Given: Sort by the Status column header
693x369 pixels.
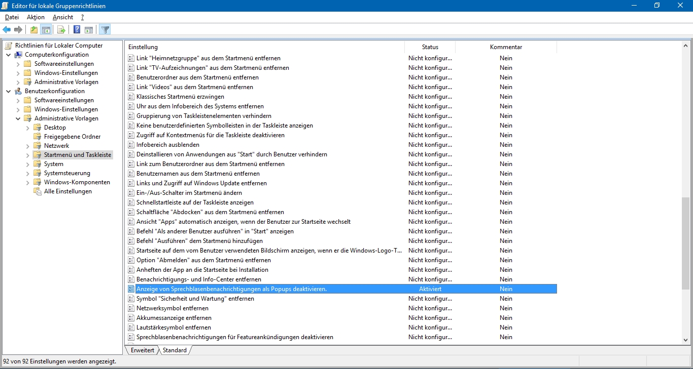Looking at the screenshot, I should point(430,47).
